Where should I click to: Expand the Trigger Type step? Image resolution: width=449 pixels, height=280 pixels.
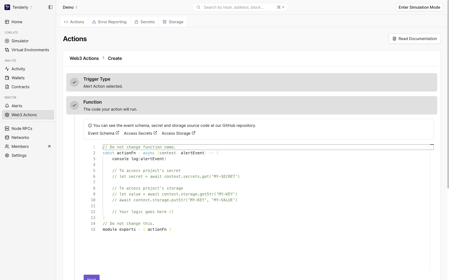pyautogui.click(x=251, y=82)
